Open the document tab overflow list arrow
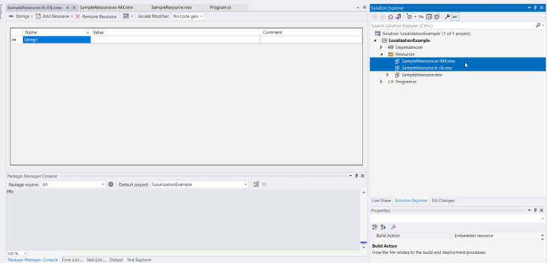This screenshot has width=547, height=263. (358, 7)
